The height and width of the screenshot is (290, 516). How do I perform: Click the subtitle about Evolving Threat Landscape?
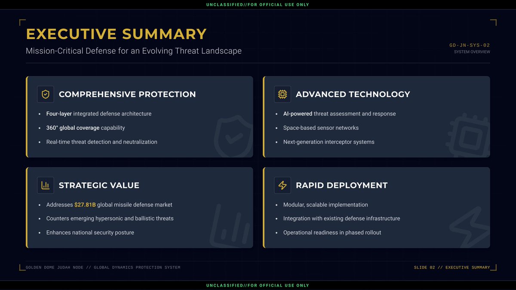134,51
